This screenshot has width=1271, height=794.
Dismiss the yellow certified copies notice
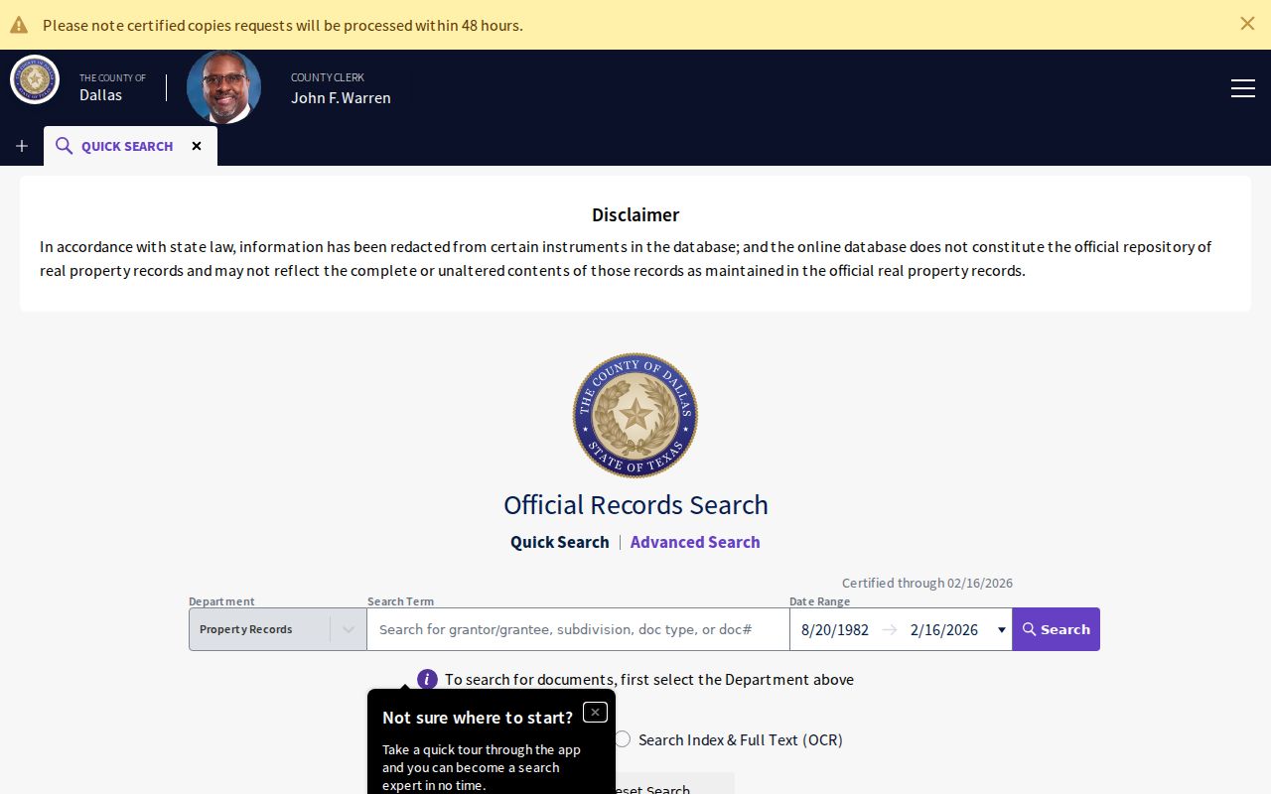tap(1247, 24)
